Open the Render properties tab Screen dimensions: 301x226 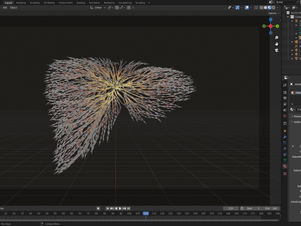285,92
